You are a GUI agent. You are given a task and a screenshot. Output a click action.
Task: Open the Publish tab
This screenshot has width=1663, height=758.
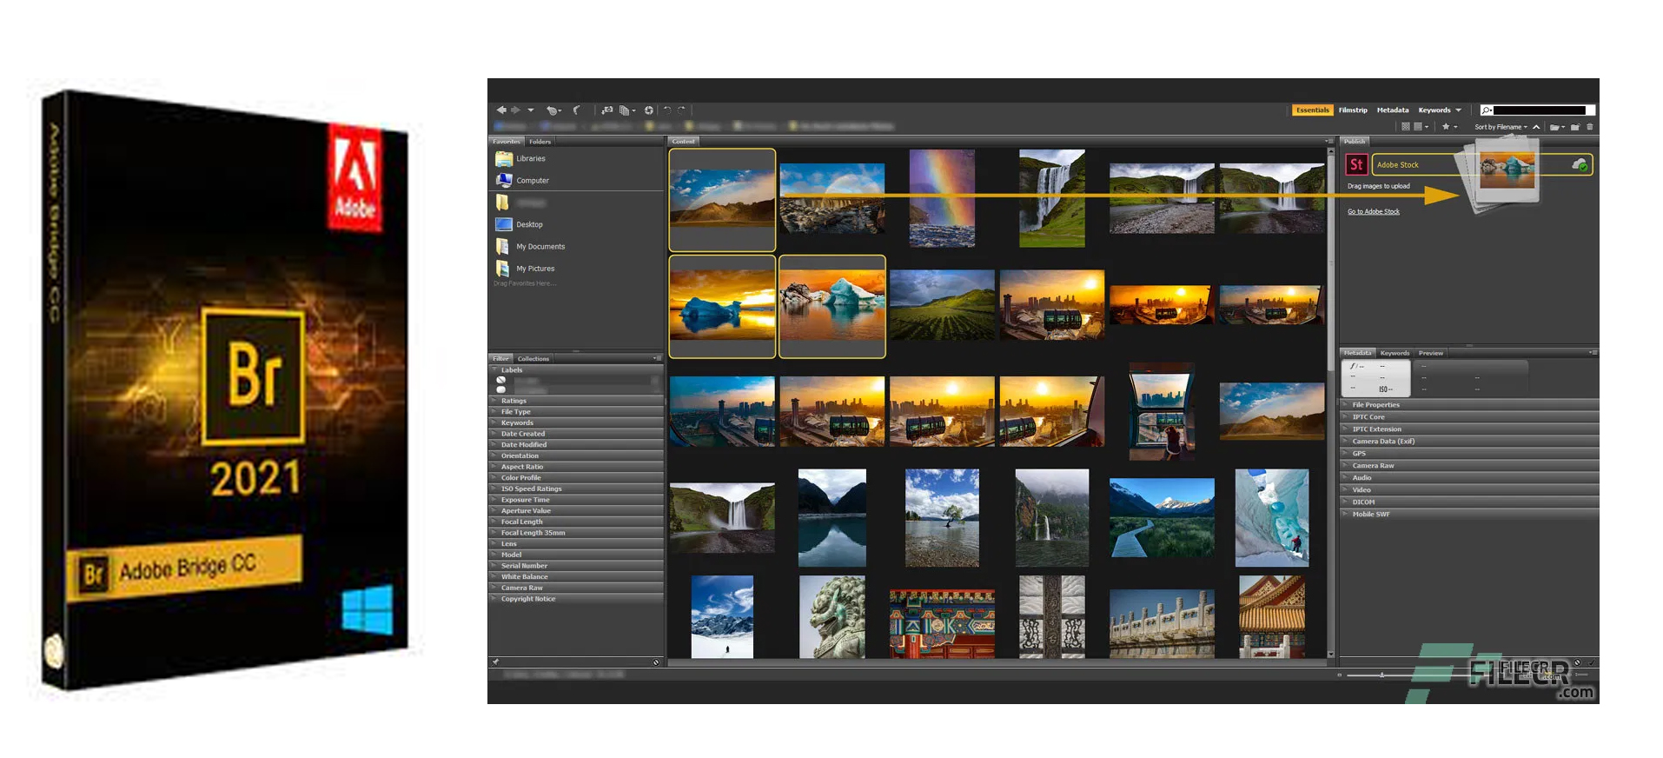pos(1355,142)
